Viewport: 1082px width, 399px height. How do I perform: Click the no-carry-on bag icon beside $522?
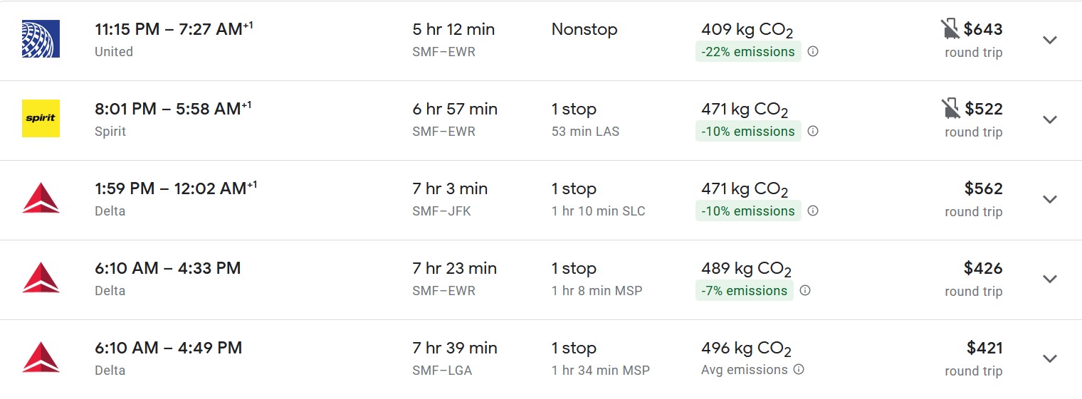[950, 110]
